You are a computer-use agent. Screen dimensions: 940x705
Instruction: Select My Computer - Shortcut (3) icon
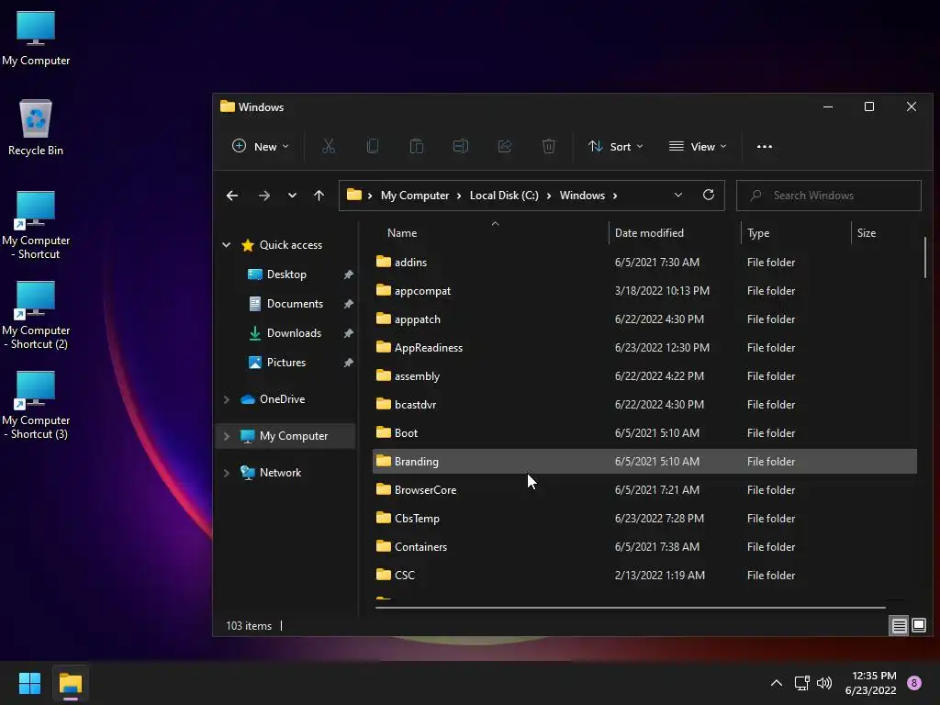36,405
